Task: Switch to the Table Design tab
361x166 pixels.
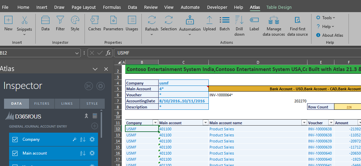Action: (x=279, y=7)
